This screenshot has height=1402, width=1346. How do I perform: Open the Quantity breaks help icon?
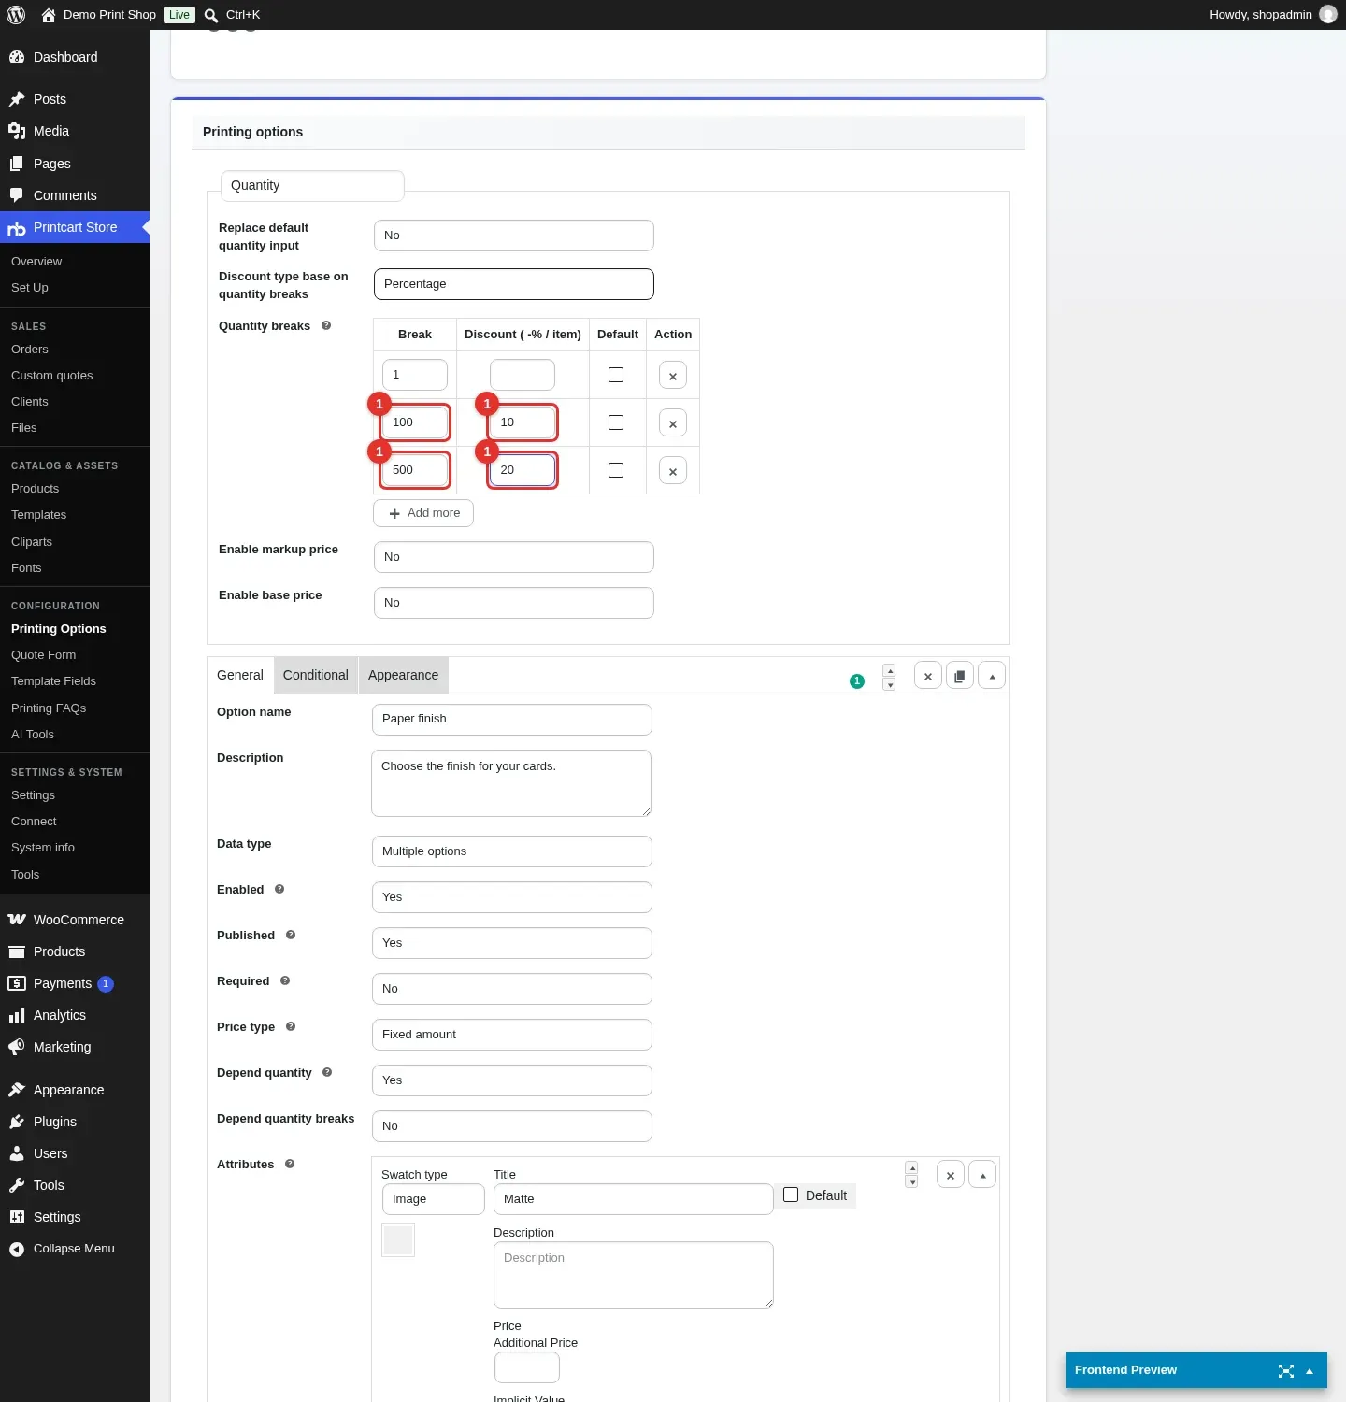(x=326, y=325)
